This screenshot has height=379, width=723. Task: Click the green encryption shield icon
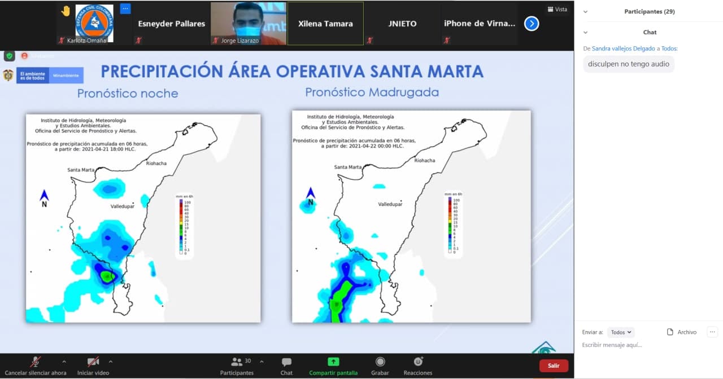tap(10, 56)
